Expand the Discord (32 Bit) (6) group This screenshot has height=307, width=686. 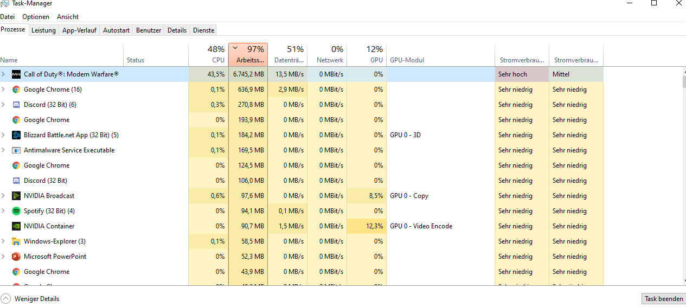pyautogui.click(x=3, y=105)
